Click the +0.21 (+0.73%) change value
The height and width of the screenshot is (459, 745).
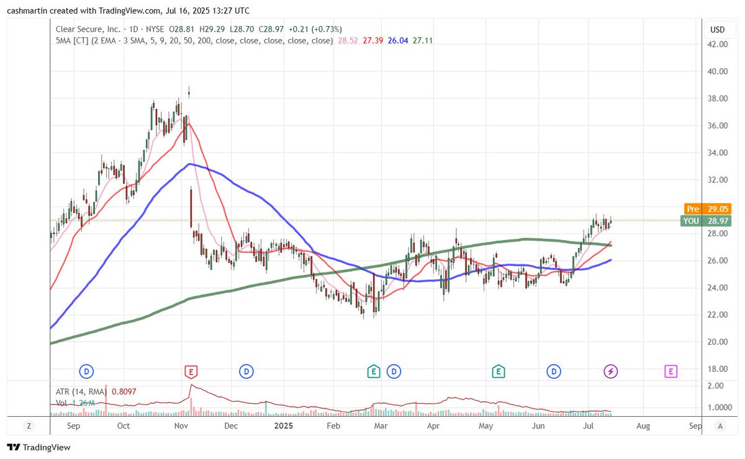coord(316,29)
